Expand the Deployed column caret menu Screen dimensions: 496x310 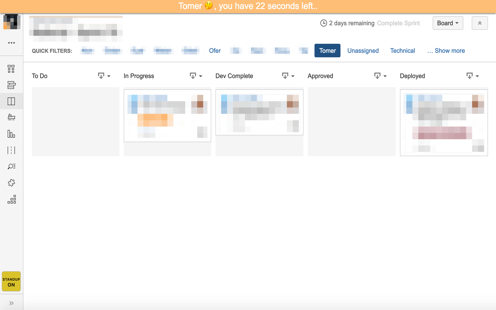pyautogui.click(x=477, y=76)
